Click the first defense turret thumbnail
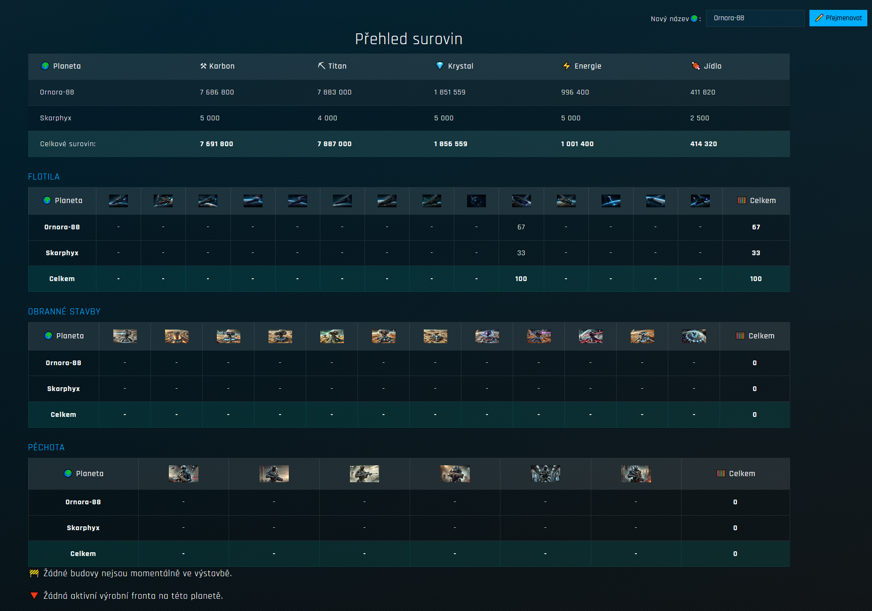The width and height of the screenshot is (872, 611). (x=125, y=336)
